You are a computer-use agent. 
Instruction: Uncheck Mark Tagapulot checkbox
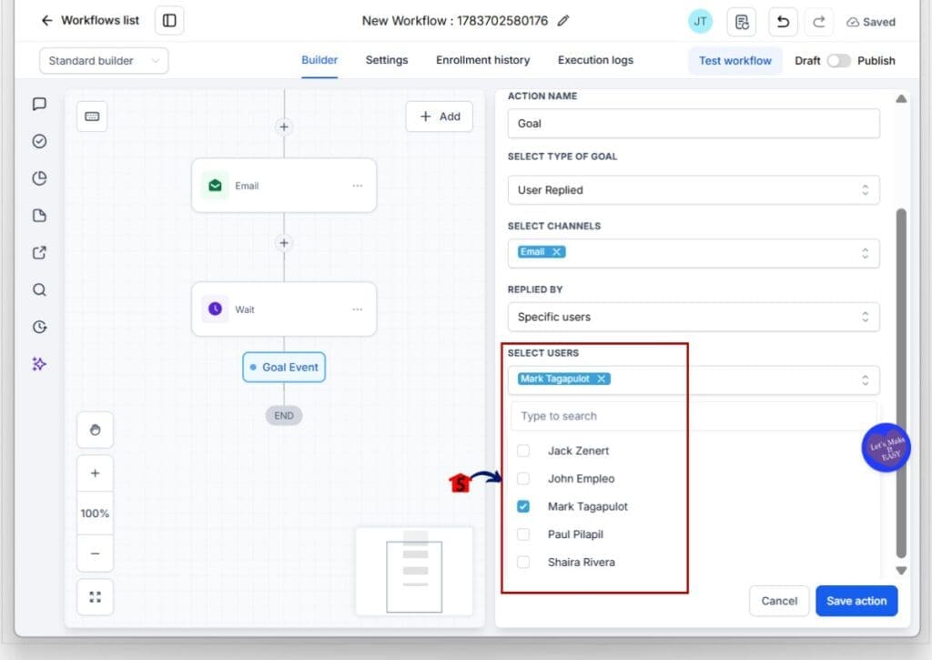[523, 506]
